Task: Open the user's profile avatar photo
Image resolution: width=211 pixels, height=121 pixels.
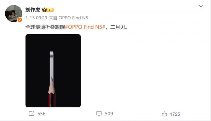Action: [13, 13]
